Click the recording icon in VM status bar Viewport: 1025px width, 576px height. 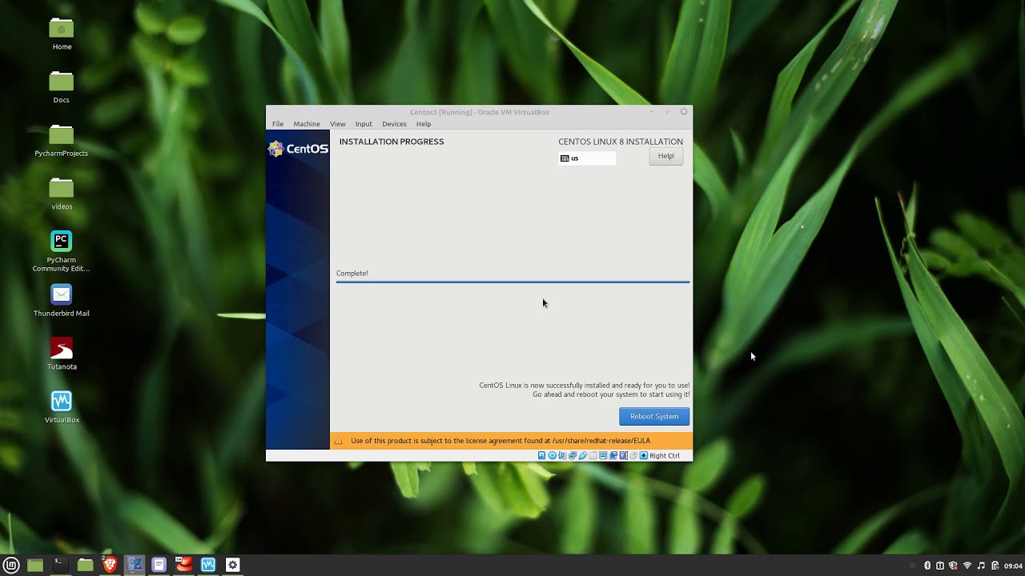point(613,455)
